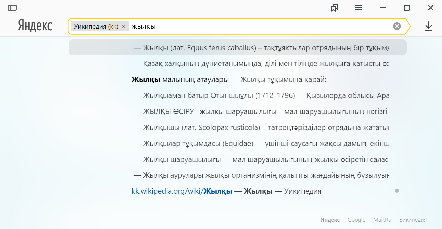Pick the Жылқыаман батыр Отыншыұлы suggestion
442x229 pixels.
tap(238, 96)
